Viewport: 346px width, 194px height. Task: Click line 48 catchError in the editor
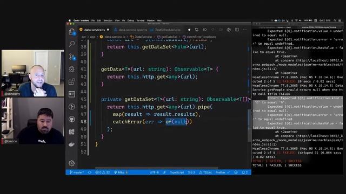click(152, 122)
